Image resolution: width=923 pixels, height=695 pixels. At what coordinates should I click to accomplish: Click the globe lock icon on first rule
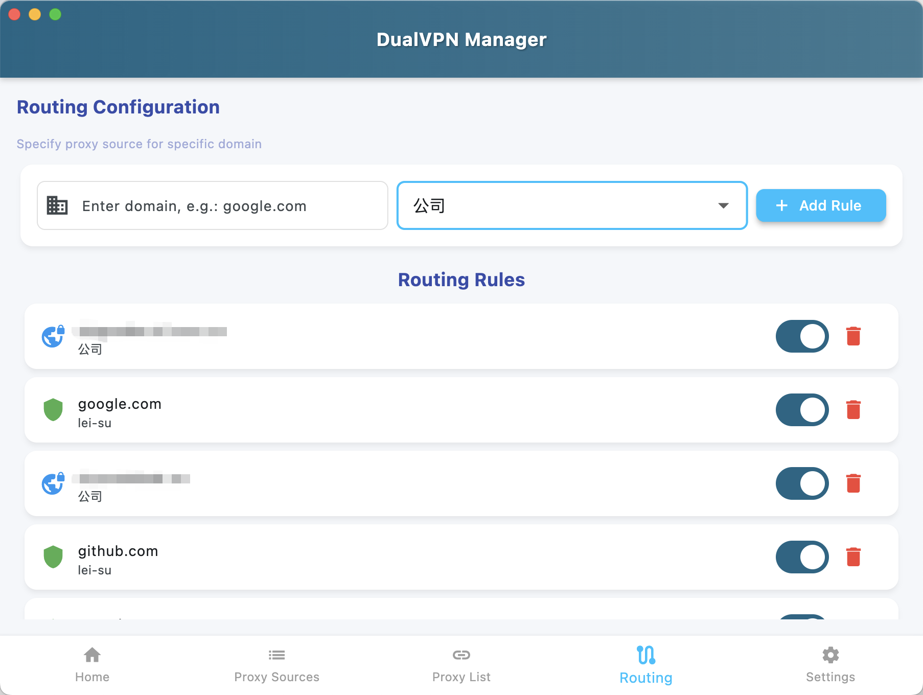coord(53,336)
